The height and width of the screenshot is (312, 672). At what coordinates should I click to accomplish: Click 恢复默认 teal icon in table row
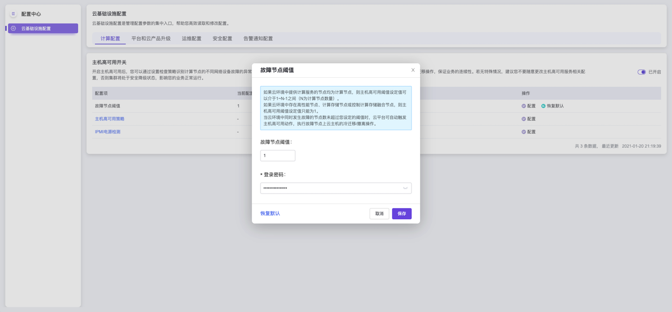(x=543, y=106)
